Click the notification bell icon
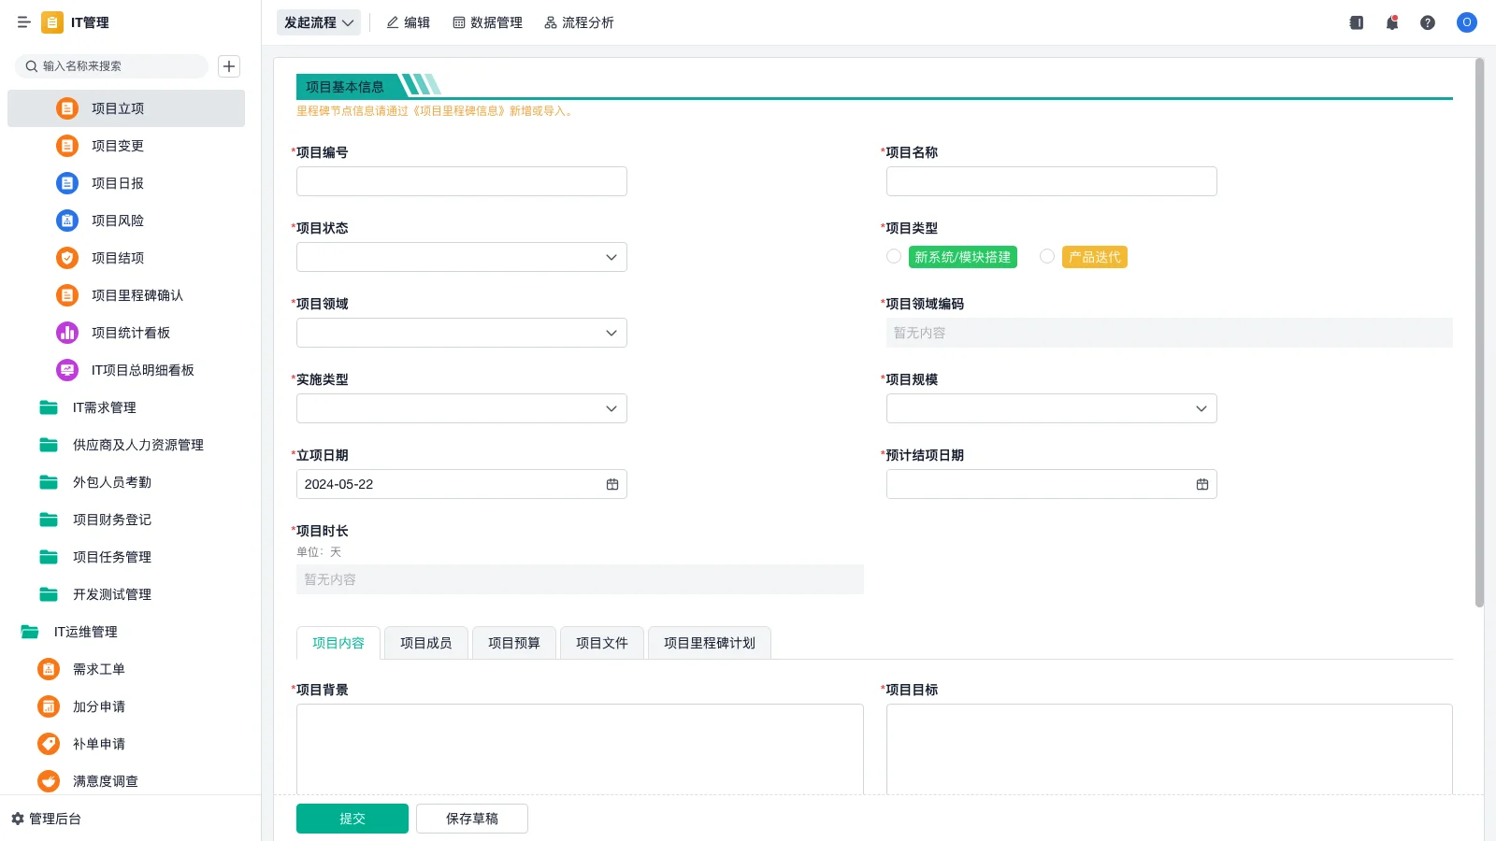 1392,22
